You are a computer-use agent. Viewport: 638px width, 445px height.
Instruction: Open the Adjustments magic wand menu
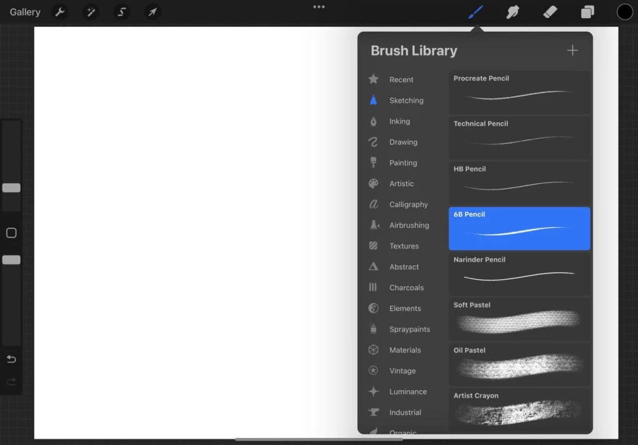click(x=91, y=12)
